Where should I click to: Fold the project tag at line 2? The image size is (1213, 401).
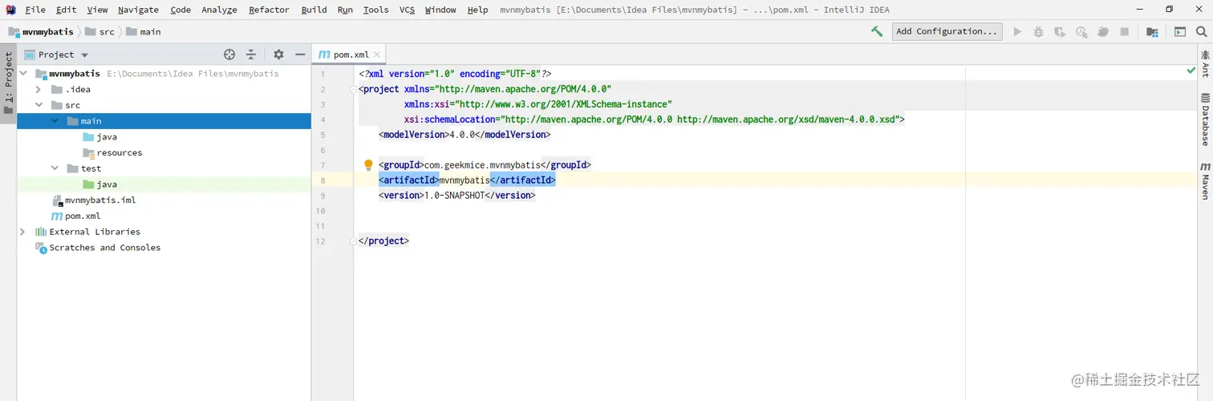point(353,89)
